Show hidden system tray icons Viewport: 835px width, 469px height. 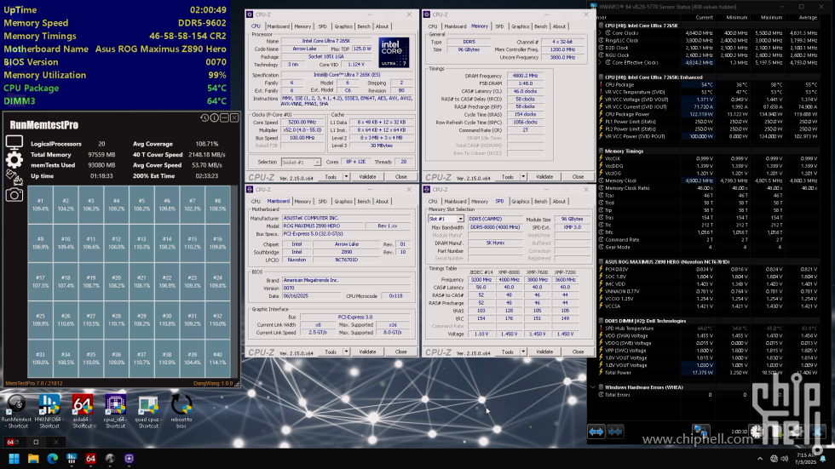click(x=760, y=459)
